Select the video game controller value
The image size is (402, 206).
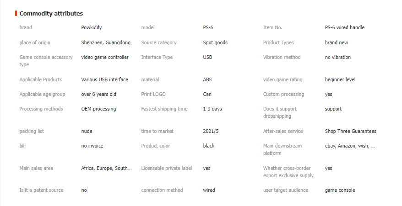[105, 57]
